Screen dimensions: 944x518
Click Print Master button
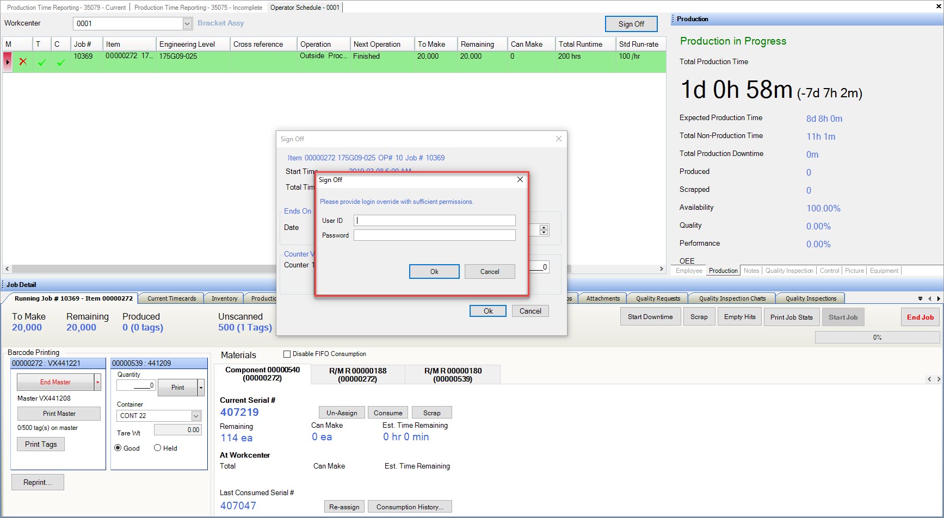[59, 414]
